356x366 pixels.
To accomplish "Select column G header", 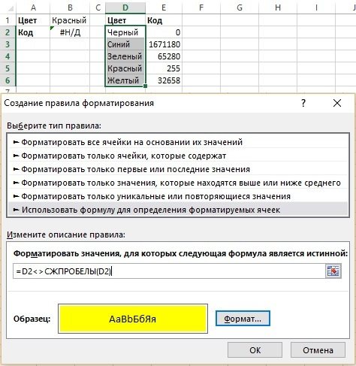I will pos(240,8).
